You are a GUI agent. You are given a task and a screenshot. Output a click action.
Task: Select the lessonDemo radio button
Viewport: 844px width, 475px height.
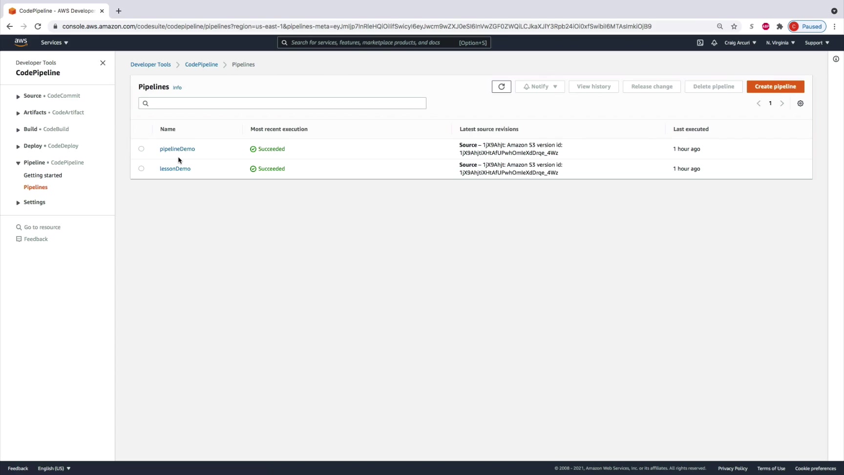[141, 169]
